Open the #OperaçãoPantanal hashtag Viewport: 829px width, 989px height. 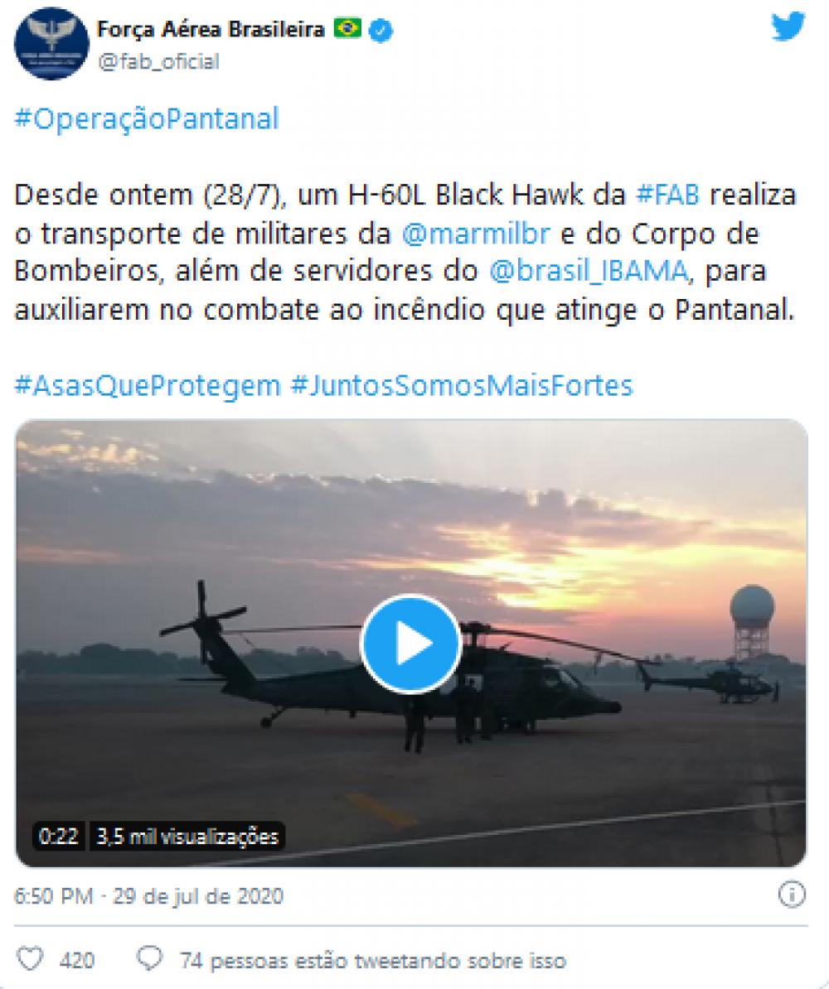(147, 119)
